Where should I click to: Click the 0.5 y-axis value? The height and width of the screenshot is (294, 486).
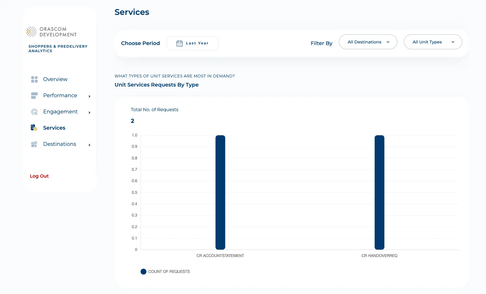[134, 193]
